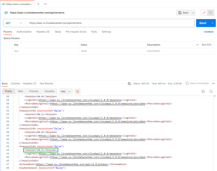Click the Time: 697 ms text
This screenshot has height=171, width=217.
[x=158, y=83]
